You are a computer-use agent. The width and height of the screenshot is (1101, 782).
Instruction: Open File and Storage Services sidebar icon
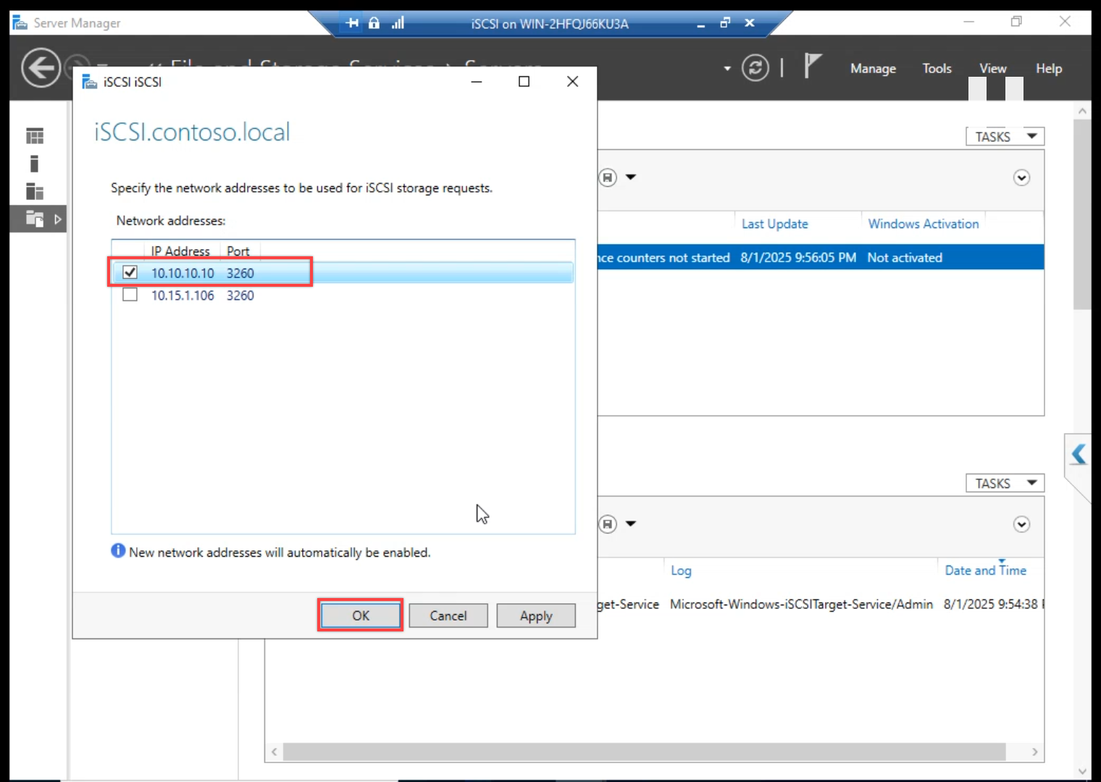[x=35, y=219]
